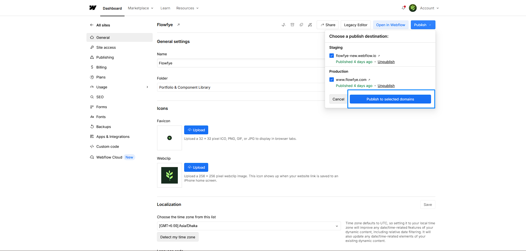Click the Name field containing Flowfye
Image resolution: width=526 pixels, height=251 pixels.
[x=241, y=63]
